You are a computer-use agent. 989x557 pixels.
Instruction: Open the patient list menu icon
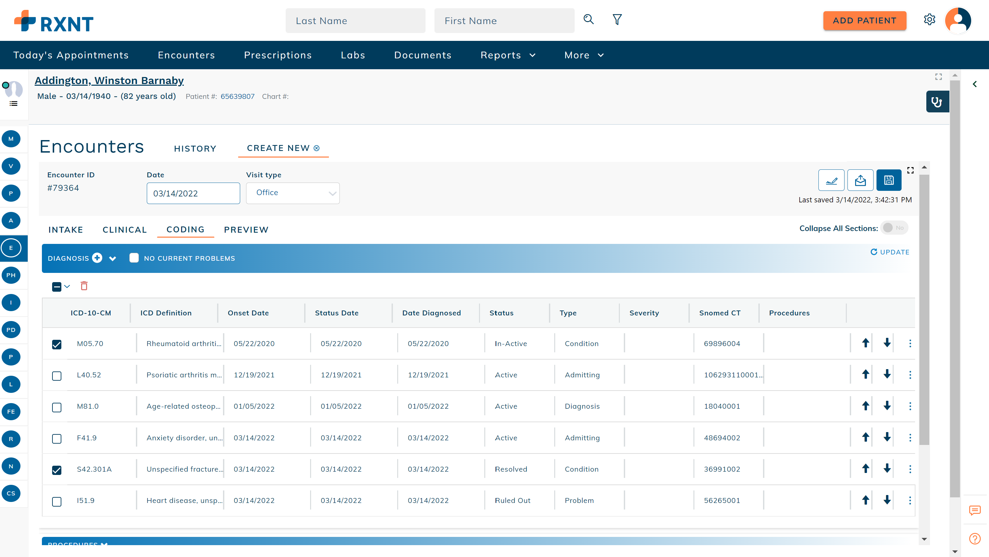tap(14, 103)
